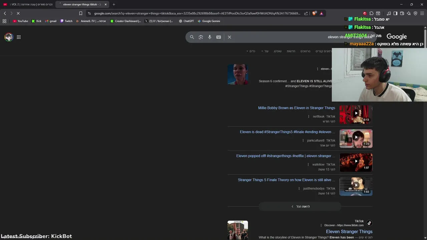Screen dimensions: 427x240
Task: Switch to the סרטונים videos filter
Action: 305,51
